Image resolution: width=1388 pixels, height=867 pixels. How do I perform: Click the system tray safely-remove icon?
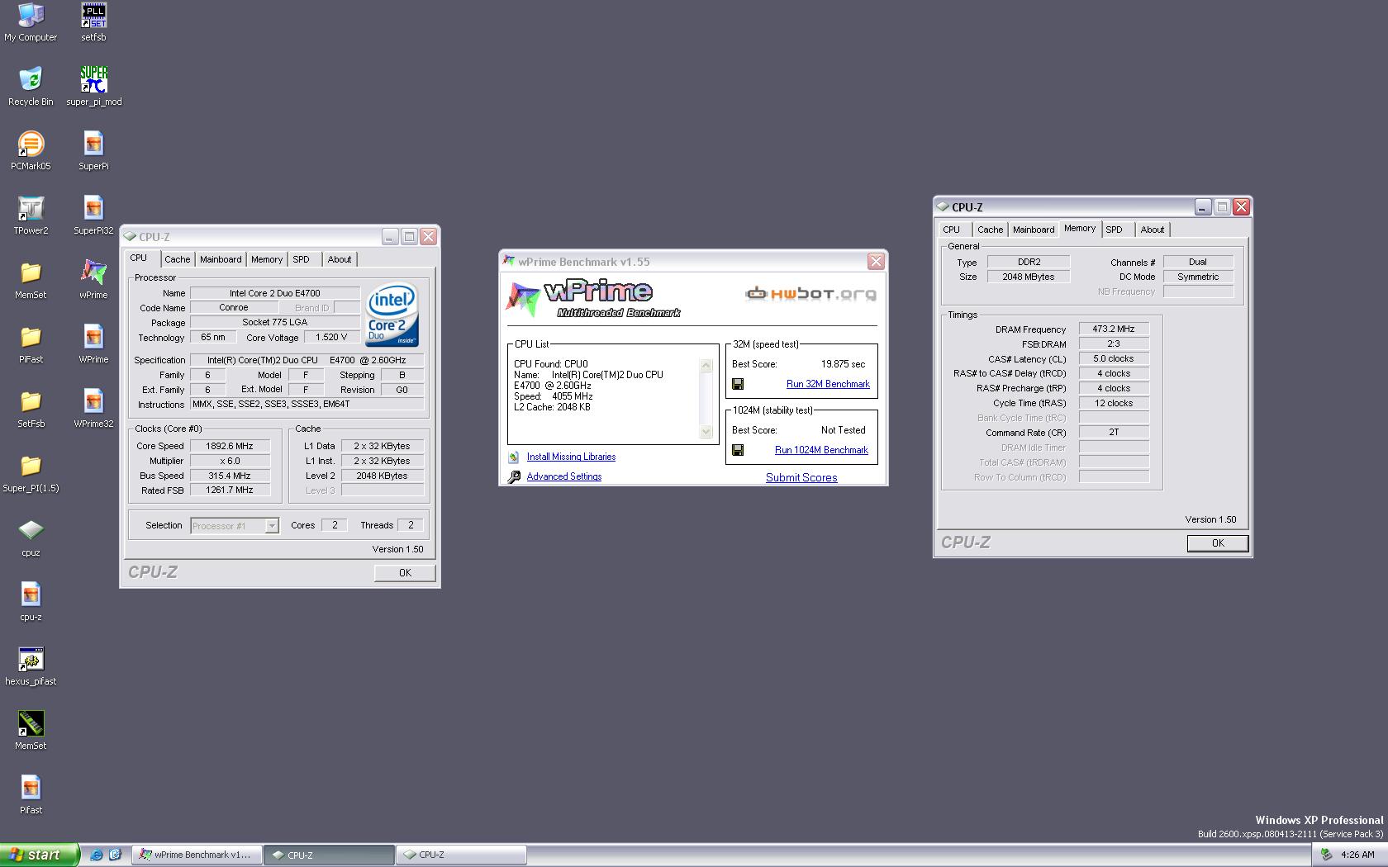(x=1327, y=855)
